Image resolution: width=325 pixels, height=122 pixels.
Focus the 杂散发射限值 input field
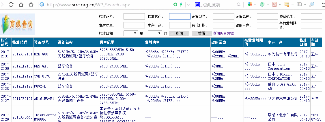click(311, 25)
